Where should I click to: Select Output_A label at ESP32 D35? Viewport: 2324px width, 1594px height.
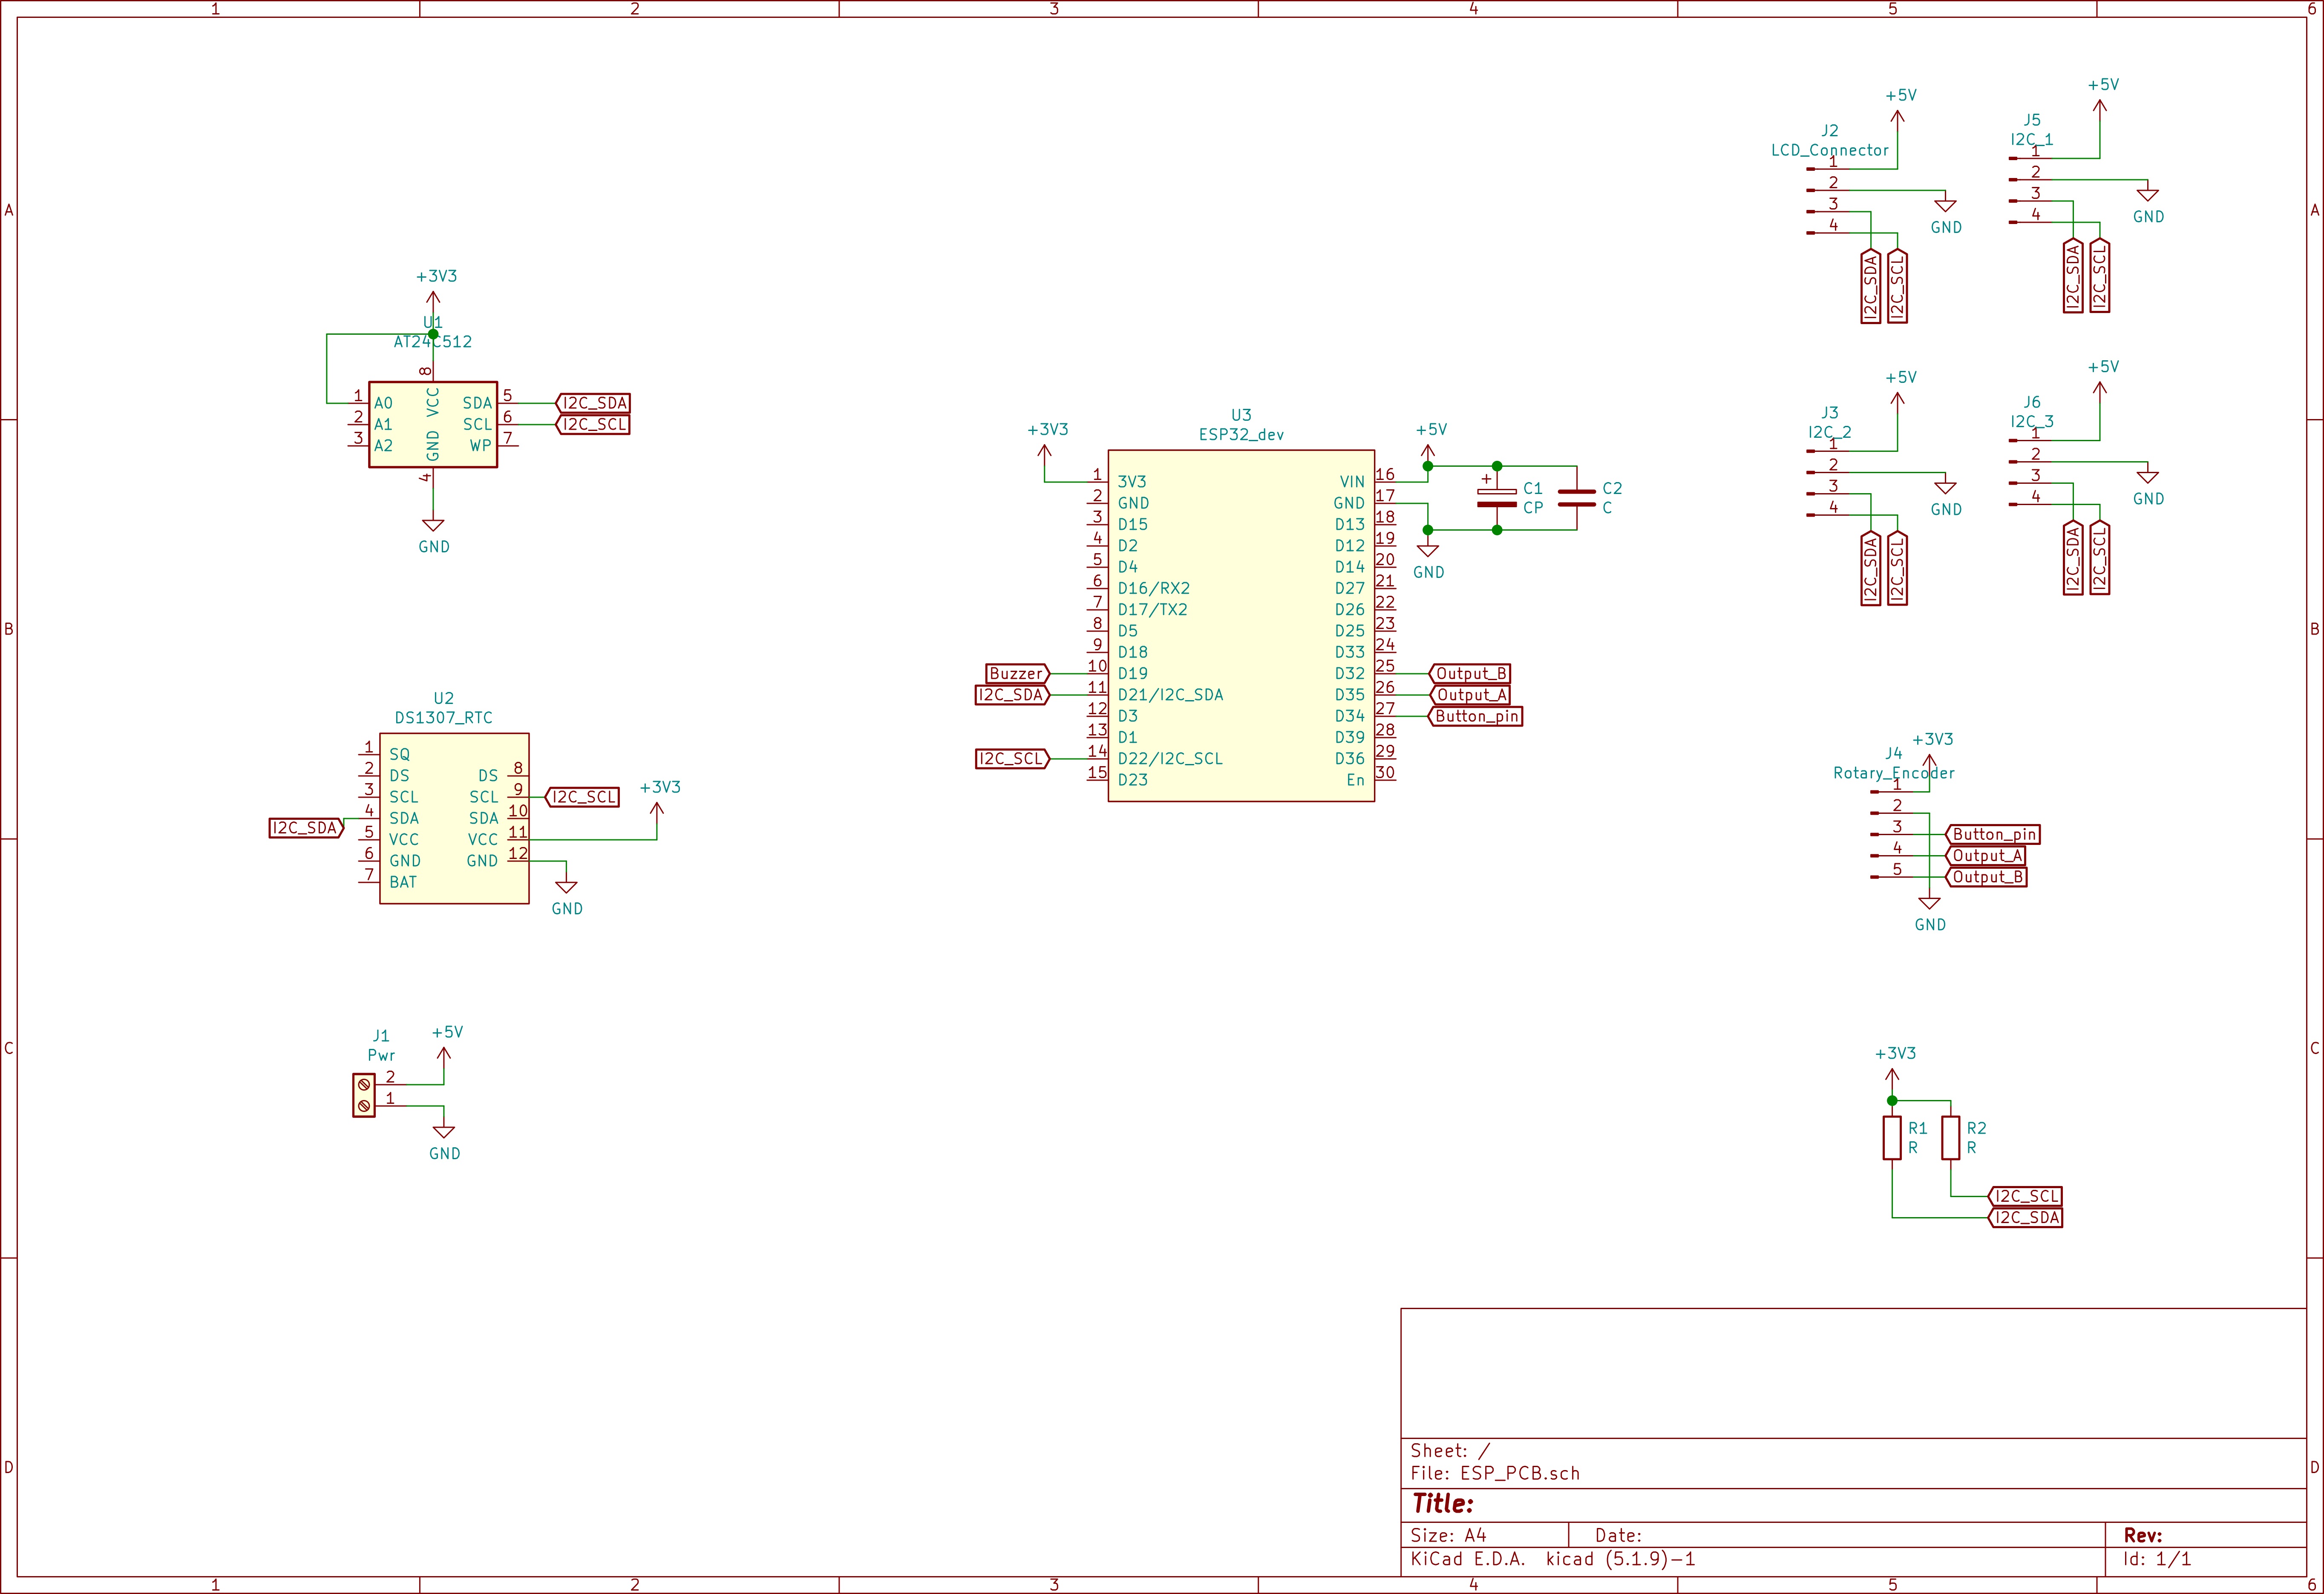(x=1470, y=695)
